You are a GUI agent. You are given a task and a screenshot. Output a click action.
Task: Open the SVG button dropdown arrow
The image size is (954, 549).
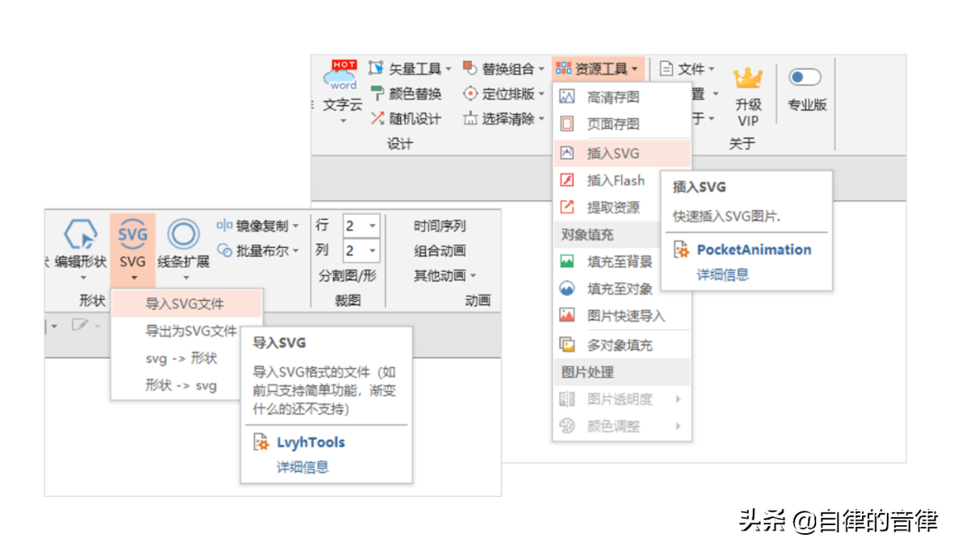(x=133, y=278)
